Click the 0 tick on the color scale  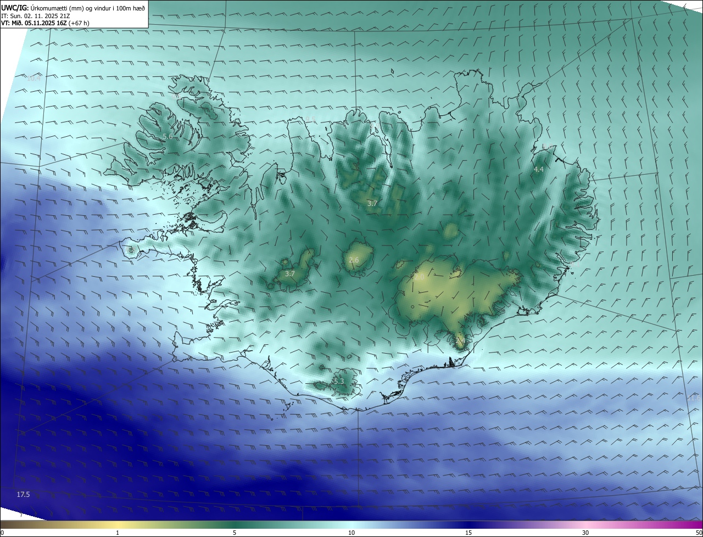pos(2,533)
